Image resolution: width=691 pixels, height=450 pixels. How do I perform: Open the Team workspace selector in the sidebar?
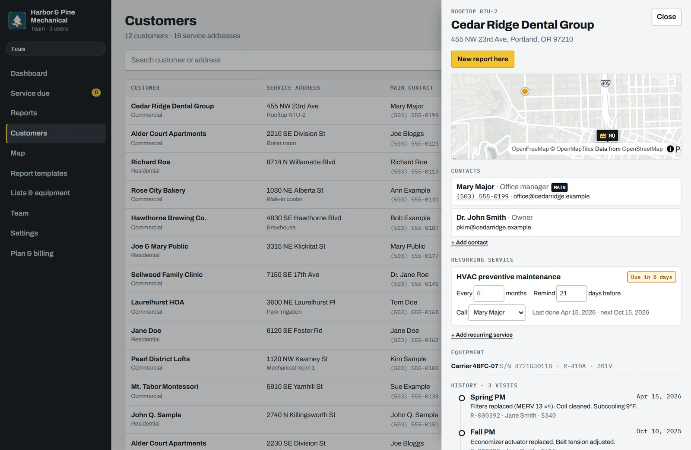pyautogui.click(x=56, y=49)
